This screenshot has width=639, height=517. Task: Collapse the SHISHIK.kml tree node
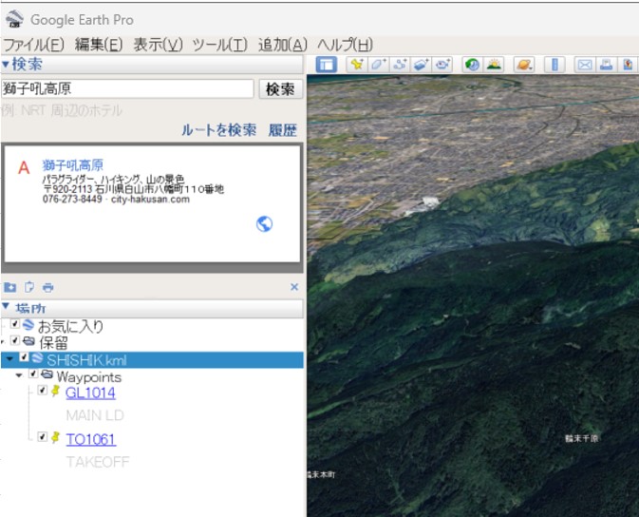(9, 359)
